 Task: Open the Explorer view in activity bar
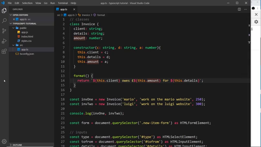4,11
